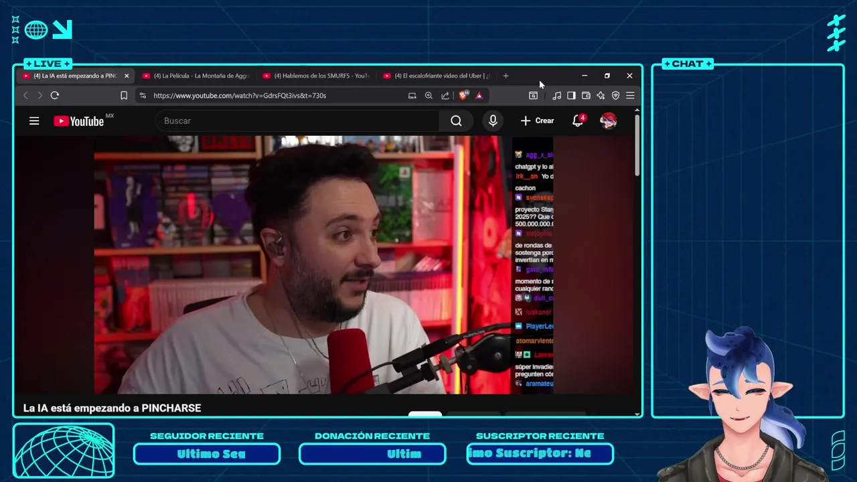The image size is (857, 482).
Task: Open the Brave Playlist music note icon
Action: [557, 96]
